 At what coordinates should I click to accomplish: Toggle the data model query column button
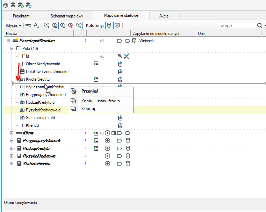coord(109,25)
